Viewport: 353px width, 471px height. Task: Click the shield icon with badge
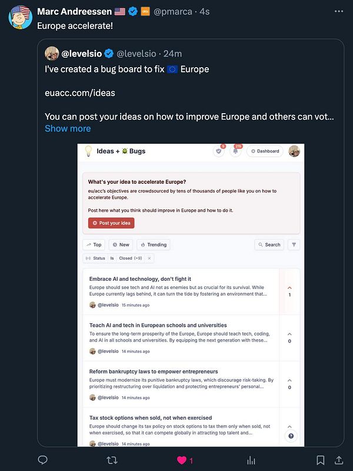click(218, 151)
